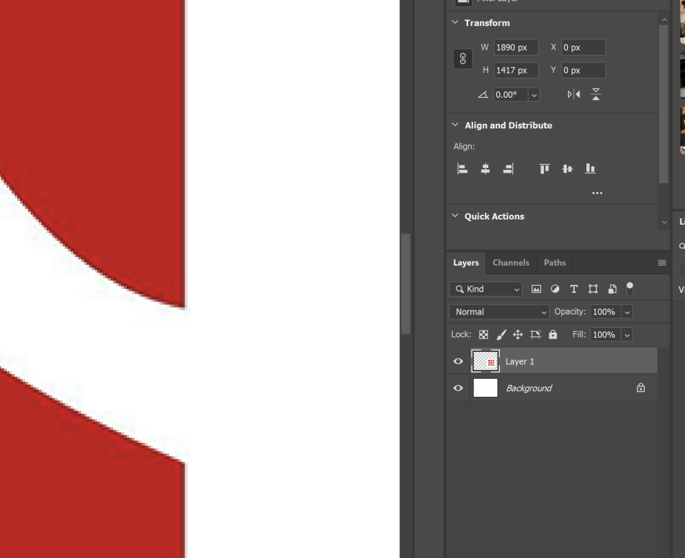
Task: Align bottom edges
Action: 590,169
